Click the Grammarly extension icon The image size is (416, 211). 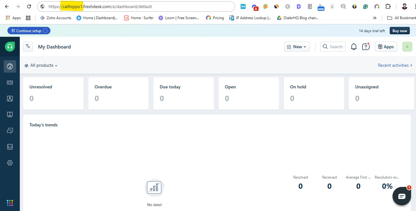pyautogui.click(x=366, y=6)
